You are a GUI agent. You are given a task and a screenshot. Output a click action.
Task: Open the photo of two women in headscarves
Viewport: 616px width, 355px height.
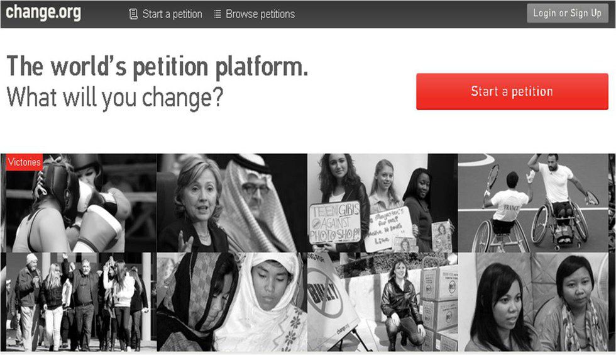coord(232,302)
